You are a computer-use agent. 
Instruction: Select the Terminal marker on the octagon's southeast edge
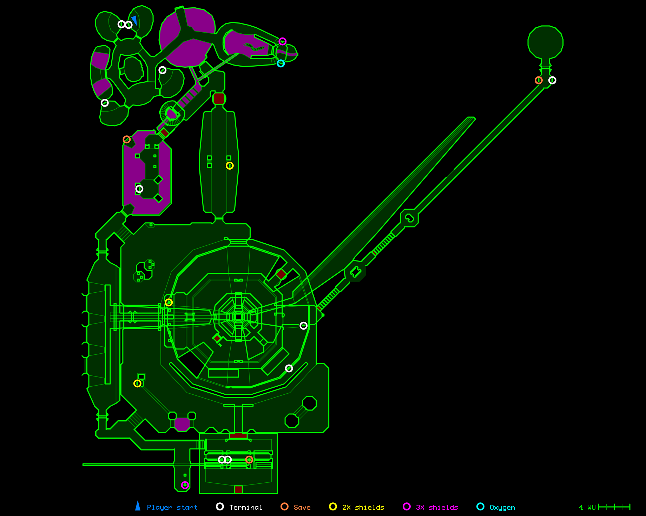(289, 368)
